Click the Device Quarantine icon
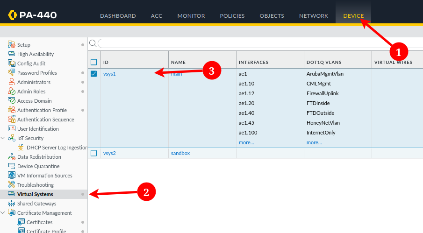 point(12,166)
